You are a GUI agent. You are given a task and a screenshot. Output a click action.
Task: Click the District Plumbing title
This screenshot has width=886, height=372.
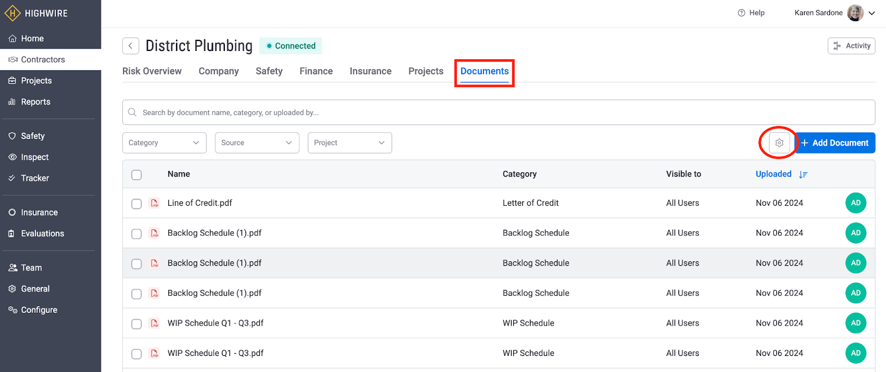pos(199,46)
